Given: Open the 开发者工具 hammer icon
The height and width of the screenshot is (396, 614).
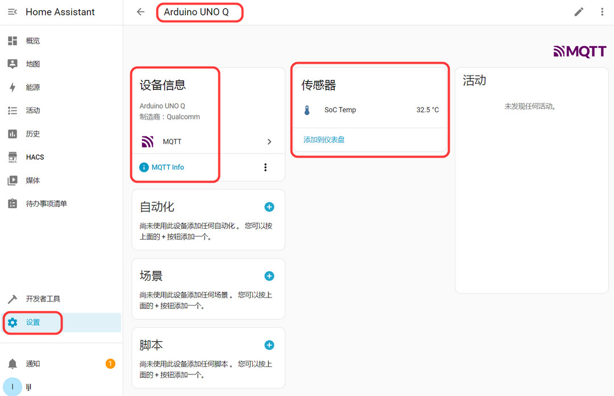Looking at the screenshot, I should point(13,299).
